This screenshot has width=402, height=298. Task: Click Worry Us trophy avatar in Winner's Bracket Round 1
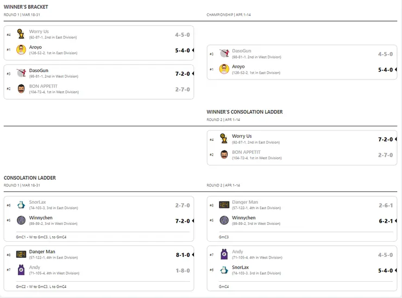coord(21,34)
